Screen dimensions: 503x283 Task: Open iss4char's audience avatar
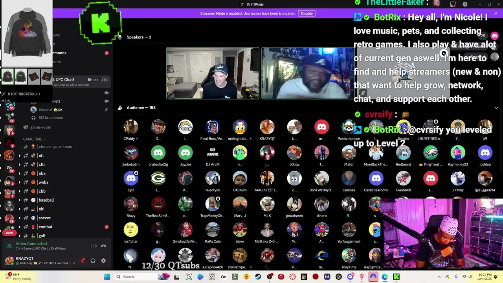point(131,230)
